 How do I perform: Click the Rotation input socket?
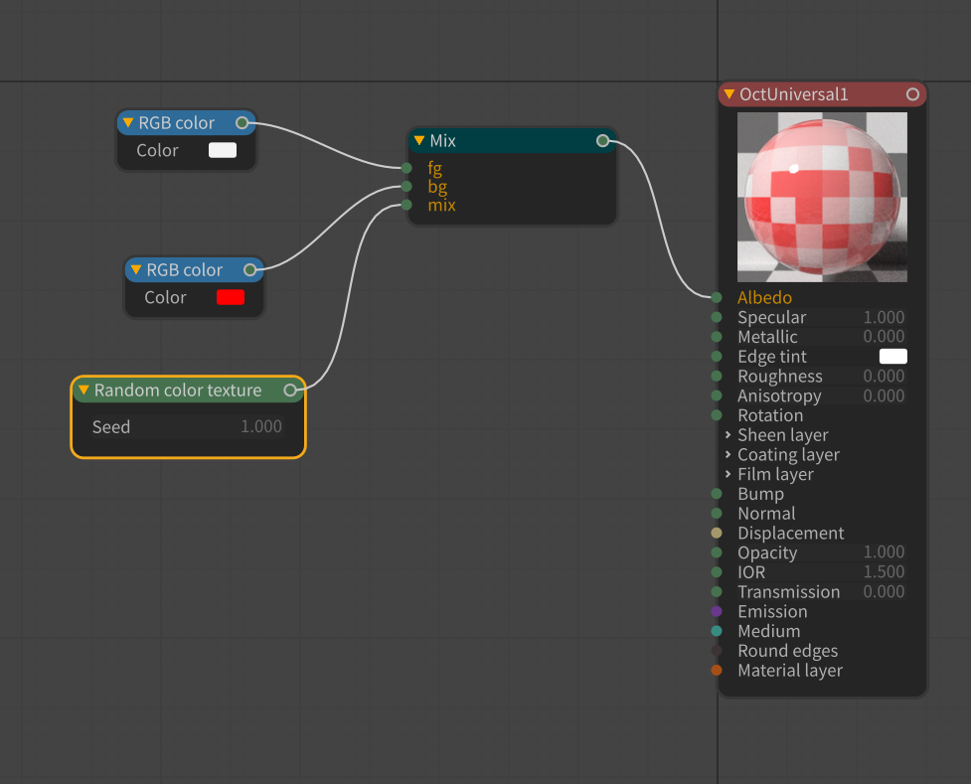(717, 415)
